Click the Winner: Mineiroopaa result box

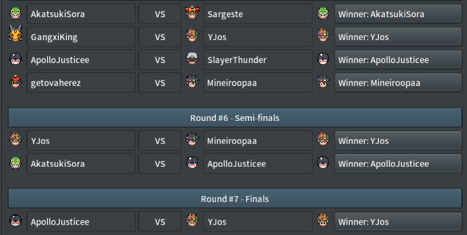point(398,83)
